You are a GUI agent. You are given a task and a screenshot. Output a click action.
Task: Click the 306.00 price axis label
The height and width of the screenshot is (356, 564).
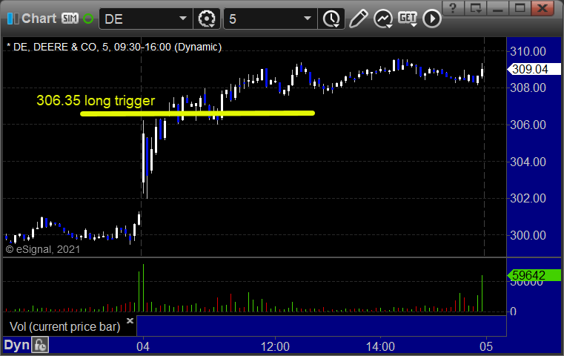tap(528, 125)
